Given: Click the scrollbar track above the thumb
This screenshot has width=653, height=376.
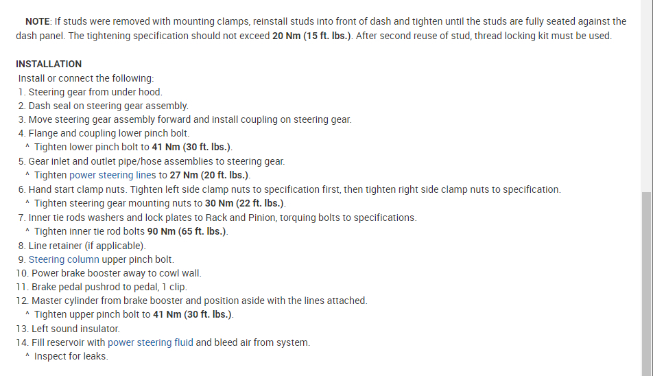Looking at the screenshot, I should coord(647,96).
